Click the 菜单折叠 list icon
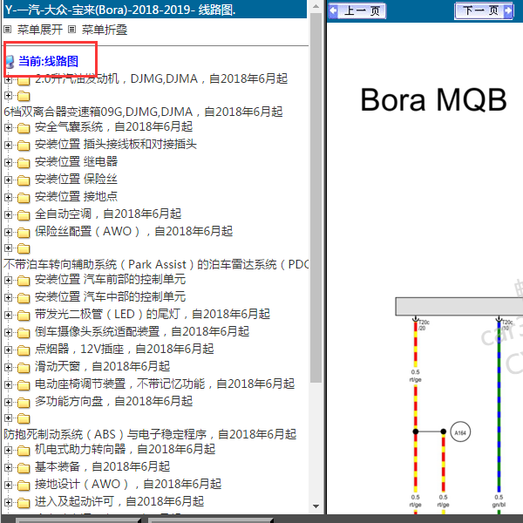Screen dimensions: 523x523 [71, 30]
